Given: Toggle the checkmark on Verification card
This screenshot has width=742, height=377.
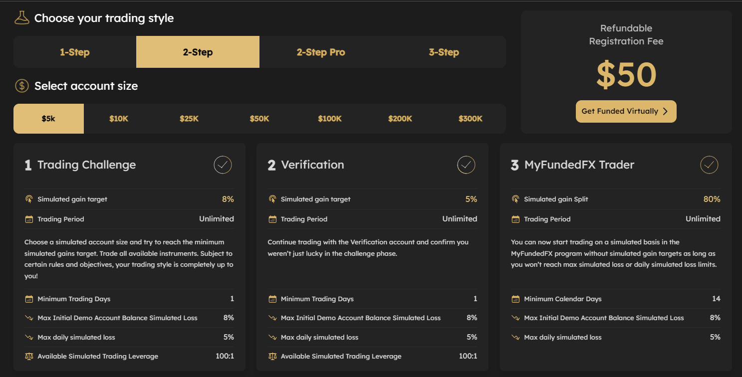Looking at the screenshot, I should pyautogui.click(x=466, y=165).
